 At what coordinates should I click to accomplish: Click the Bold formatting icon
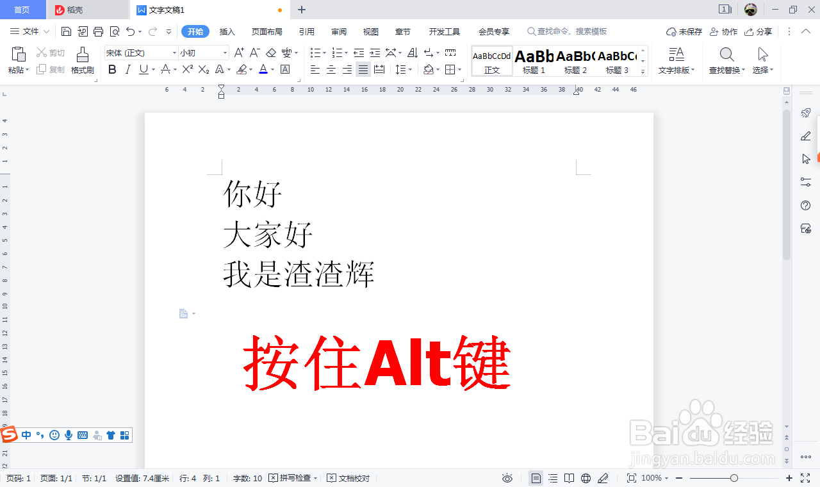112,69
